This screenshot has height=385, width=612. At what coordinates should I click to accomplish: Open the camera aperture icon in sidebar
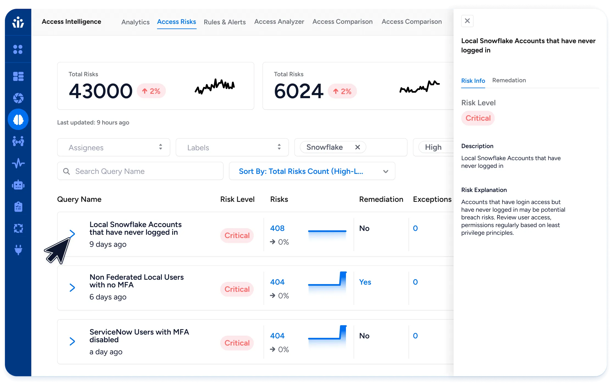18,98
